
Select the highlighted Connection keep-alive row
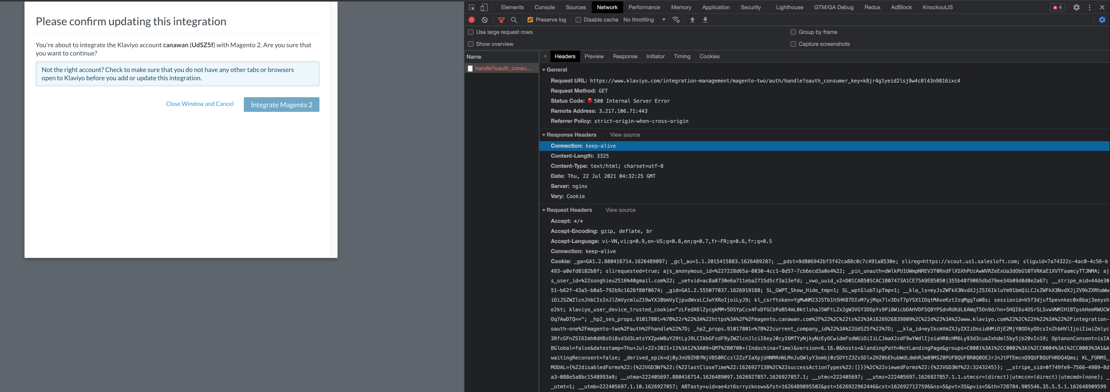(824, 146)
